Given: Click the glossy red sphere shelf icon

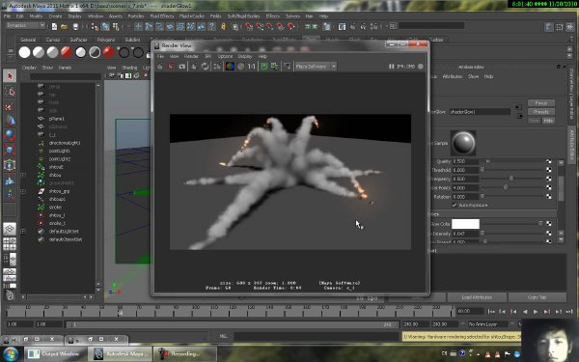Looking at the screenshot, I should [x=109, y=52].
